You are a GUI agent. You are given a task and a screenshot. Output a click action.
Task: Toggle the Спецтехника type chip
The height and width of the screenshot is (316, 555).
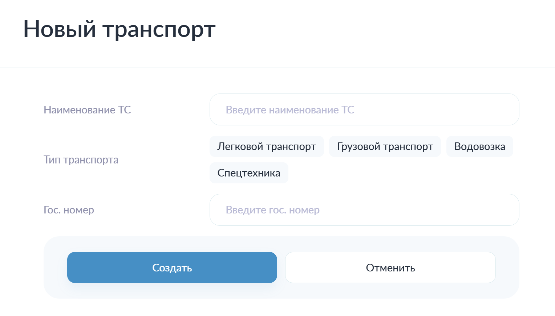(x=249, y=173)
